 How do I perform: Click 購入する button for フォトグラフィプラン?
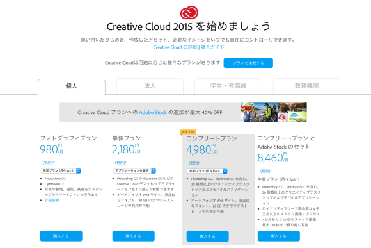point(61,236)
